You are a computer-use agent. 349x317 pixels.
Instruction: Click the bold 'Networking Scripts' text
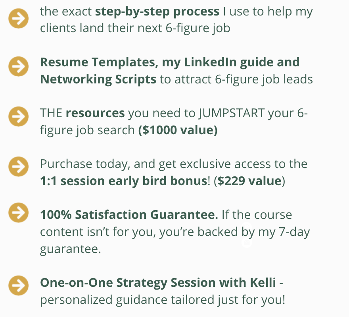click(98, 79)
